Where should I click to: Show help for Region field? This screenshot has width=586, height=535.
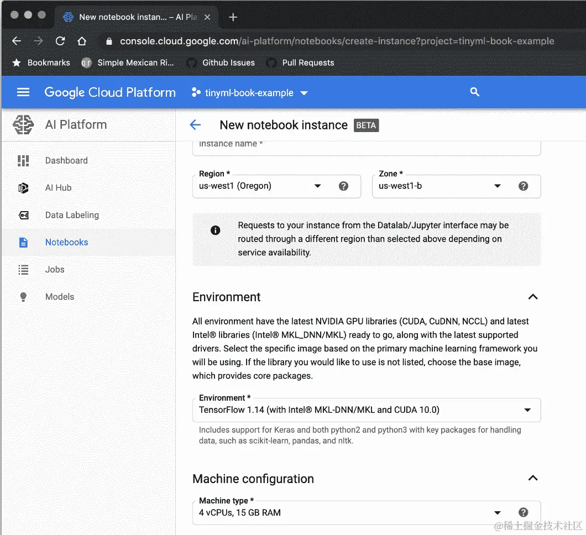[343, 186]
